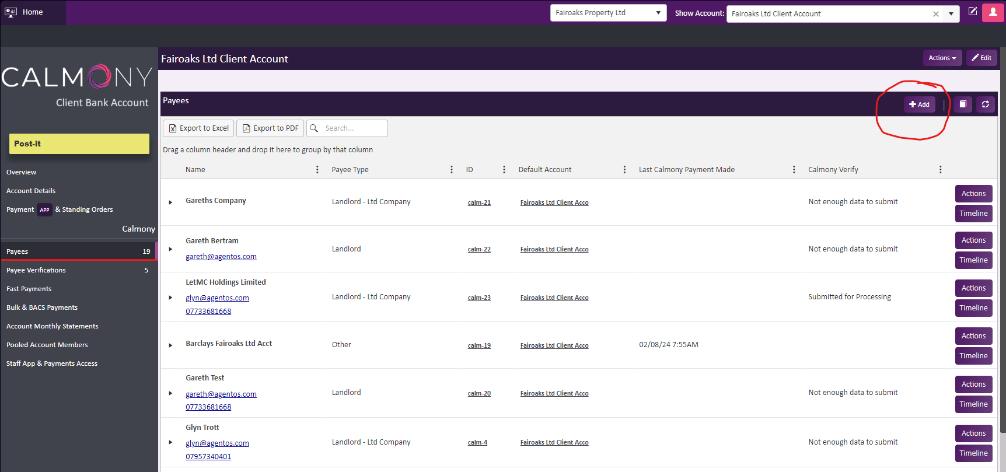Expand the Barclays Fairoaks Ltd Acct row
Image resolution: width=1006 pixels, height=472 pixels.
170,345
